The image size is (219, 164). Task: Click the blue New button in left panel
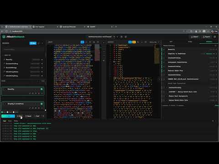[33, 43]
